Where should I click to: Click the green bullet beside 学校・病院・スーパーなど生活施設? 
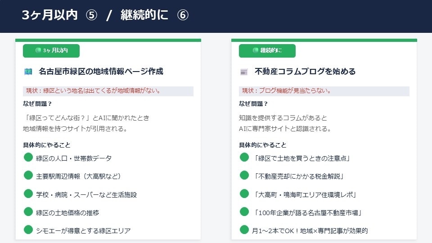[28, 193]
